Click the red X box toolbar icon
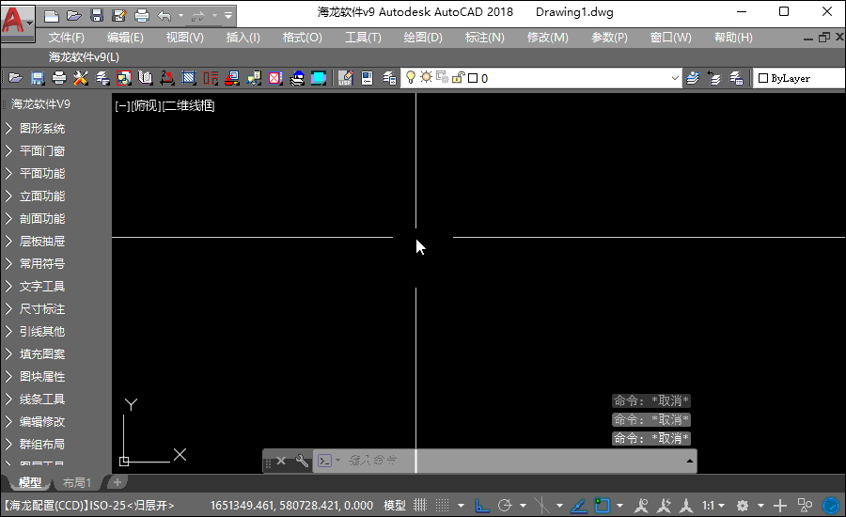The width and height of the screenshot is (846, 517). [275, 78]
